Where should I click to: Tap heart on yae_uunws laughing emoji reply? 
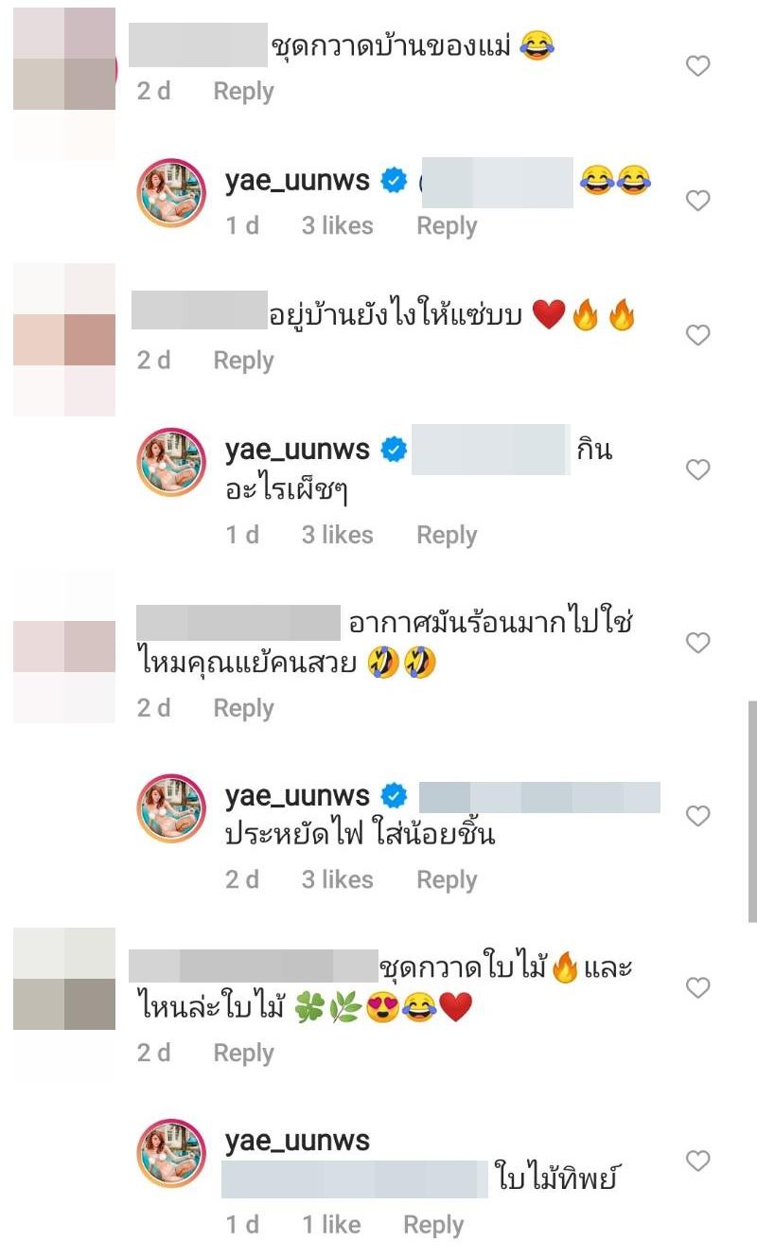pyautogui.click(x=697, y=201)
